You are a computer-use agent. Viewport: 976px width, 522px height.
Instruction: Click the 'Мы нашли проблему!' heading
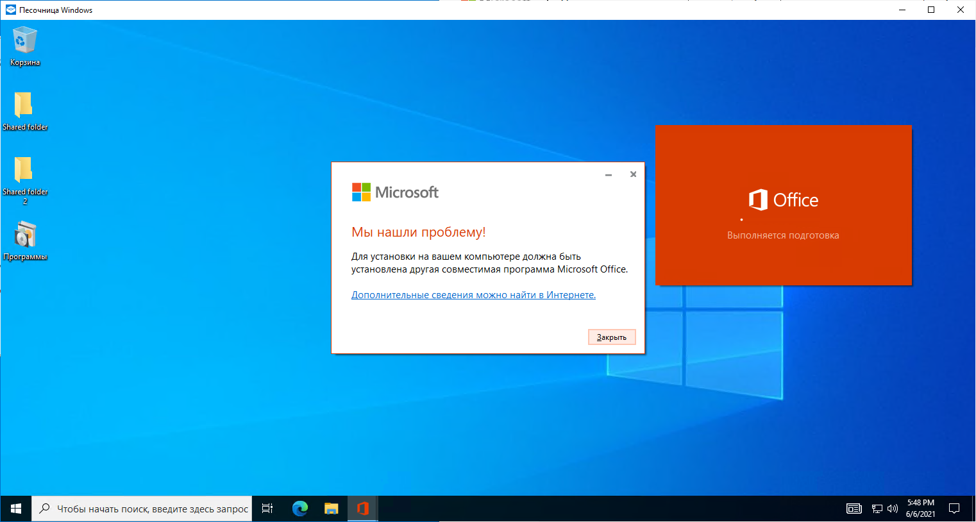tap(419, 232)
